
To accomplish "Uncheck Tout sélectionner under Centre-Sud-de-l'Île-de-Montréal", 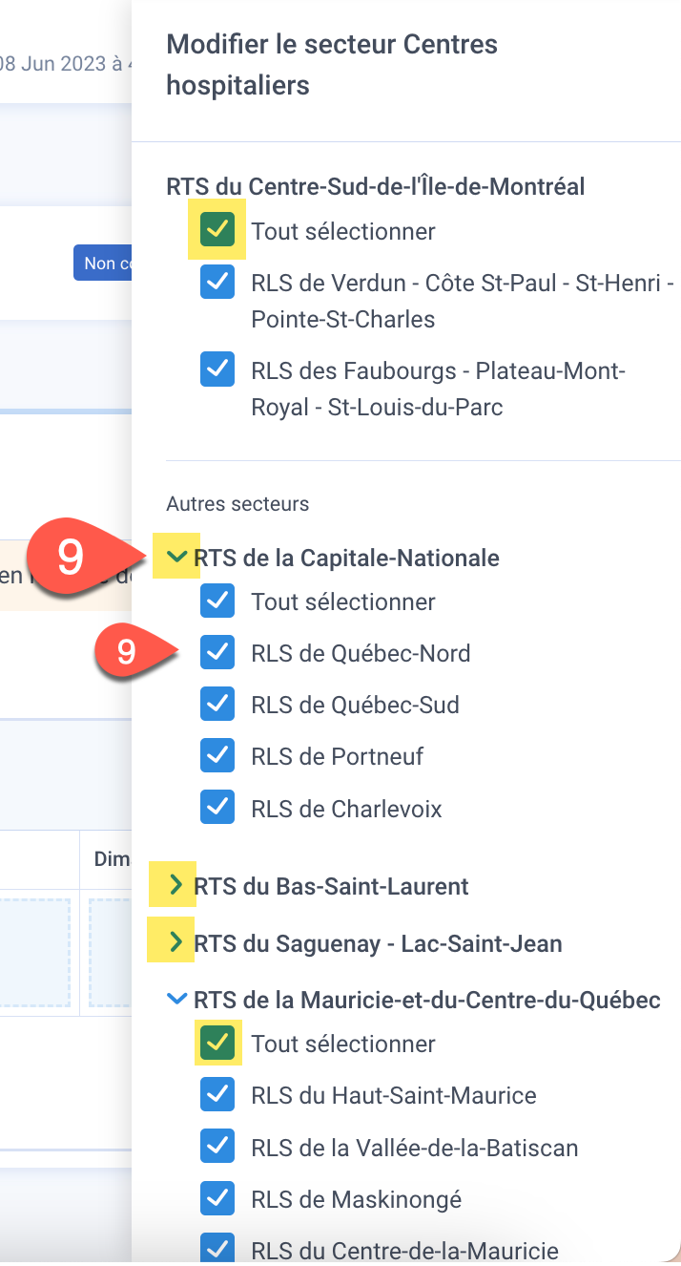I will (218, 230).
